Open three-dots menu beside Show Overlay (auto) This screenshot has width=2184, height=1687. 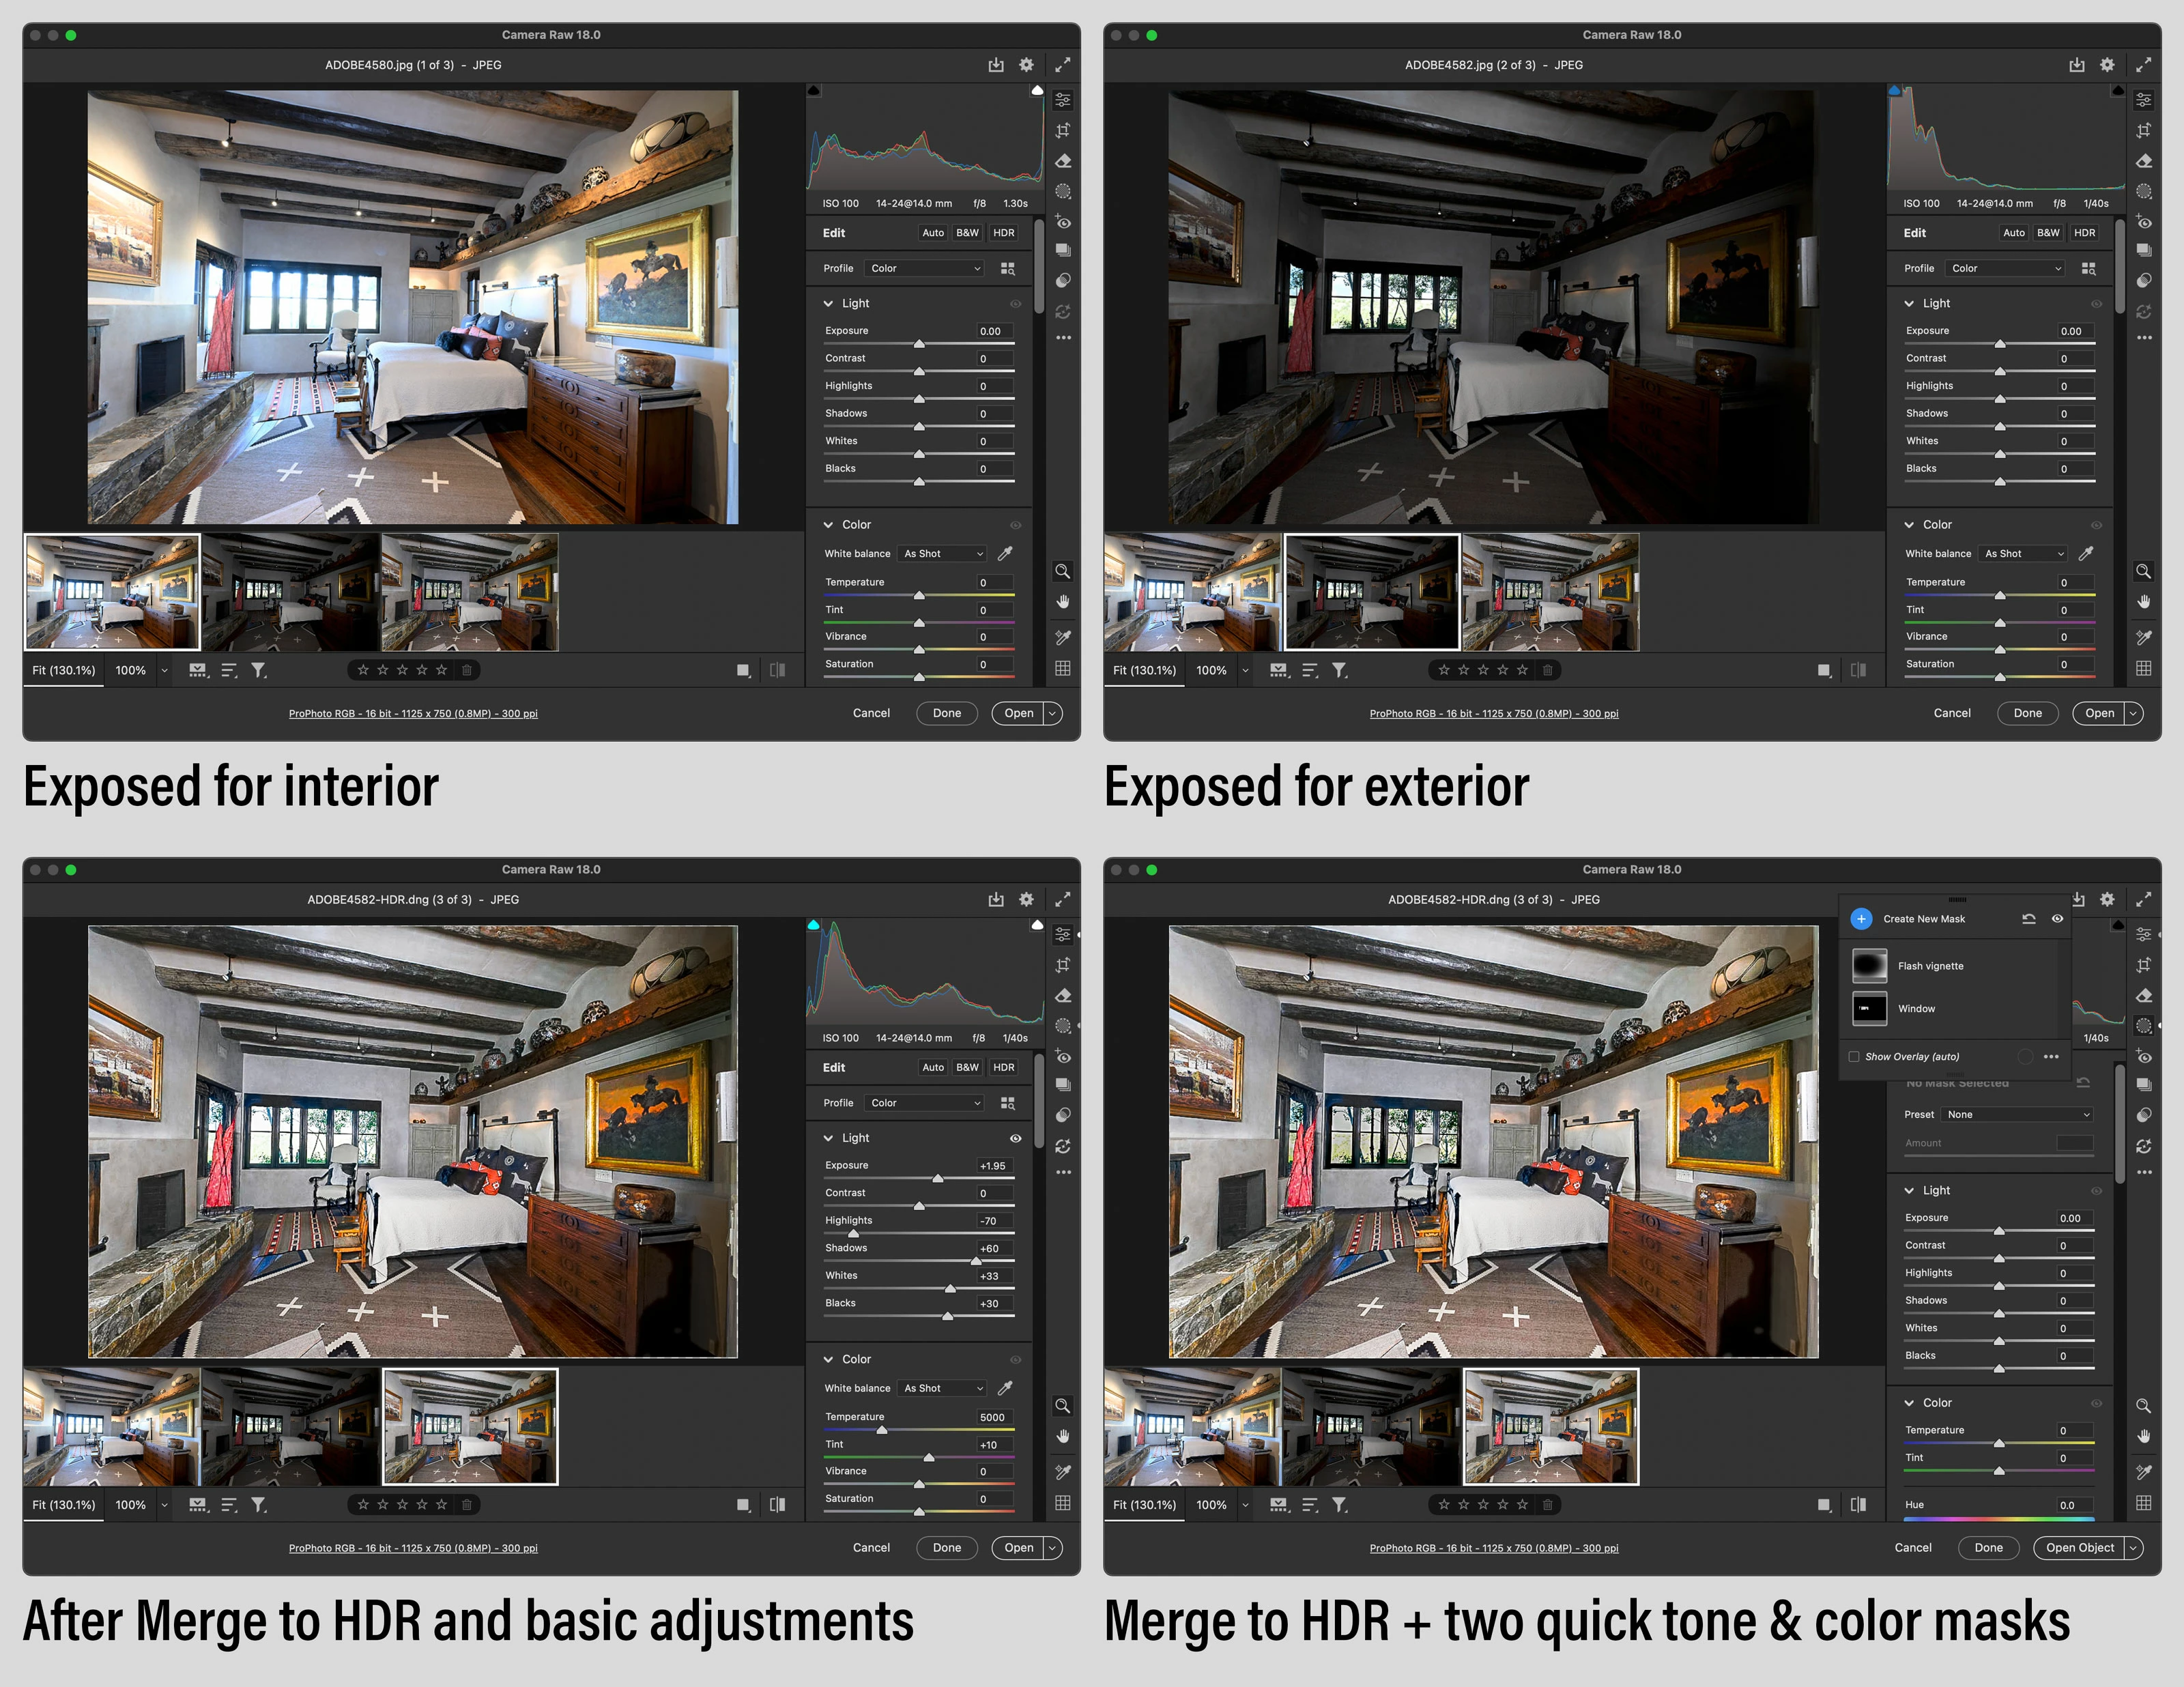pos(2051,1057)
